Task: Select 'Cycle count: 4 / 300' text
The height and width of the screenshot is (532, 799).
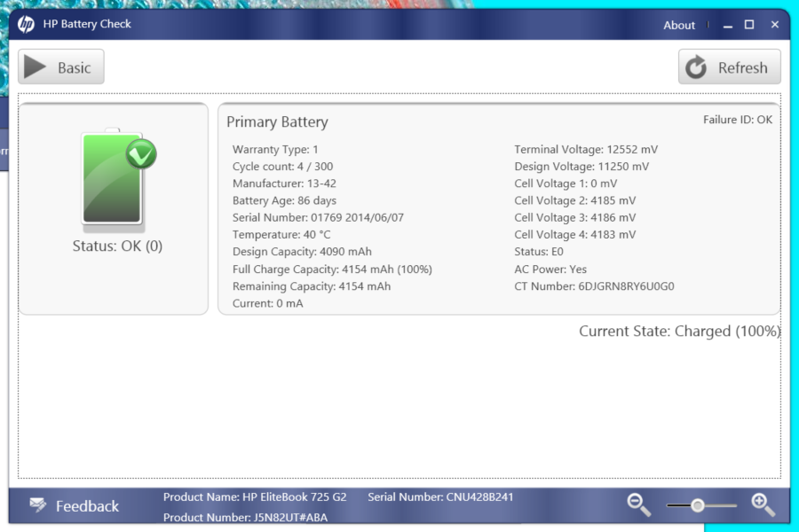Action: click(x=283, y=167)
